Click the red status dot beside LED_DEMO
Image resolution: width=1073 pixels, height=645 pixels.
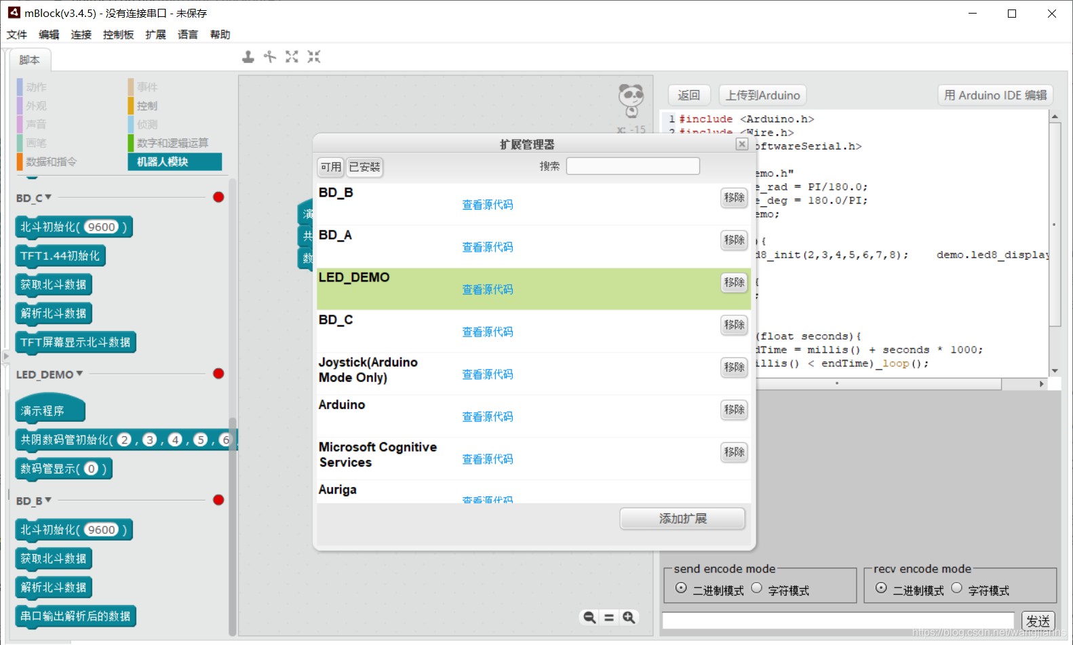218,374
